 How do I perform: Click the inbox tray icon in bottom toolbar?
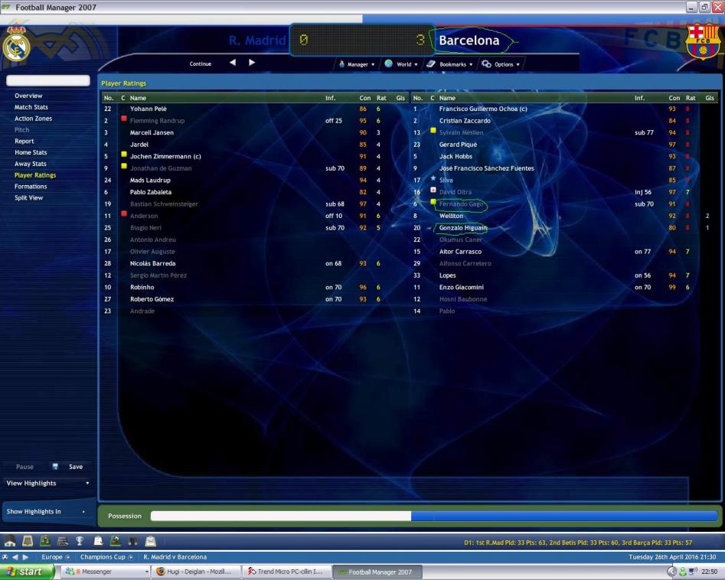pos(28,540)
